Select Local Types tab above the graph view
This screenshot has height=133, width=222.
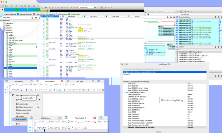(185, 14)
